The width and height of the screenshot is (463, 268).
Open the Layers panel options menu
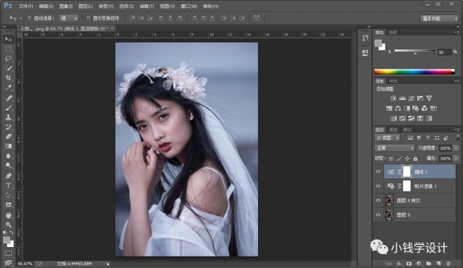coord(457,129)
